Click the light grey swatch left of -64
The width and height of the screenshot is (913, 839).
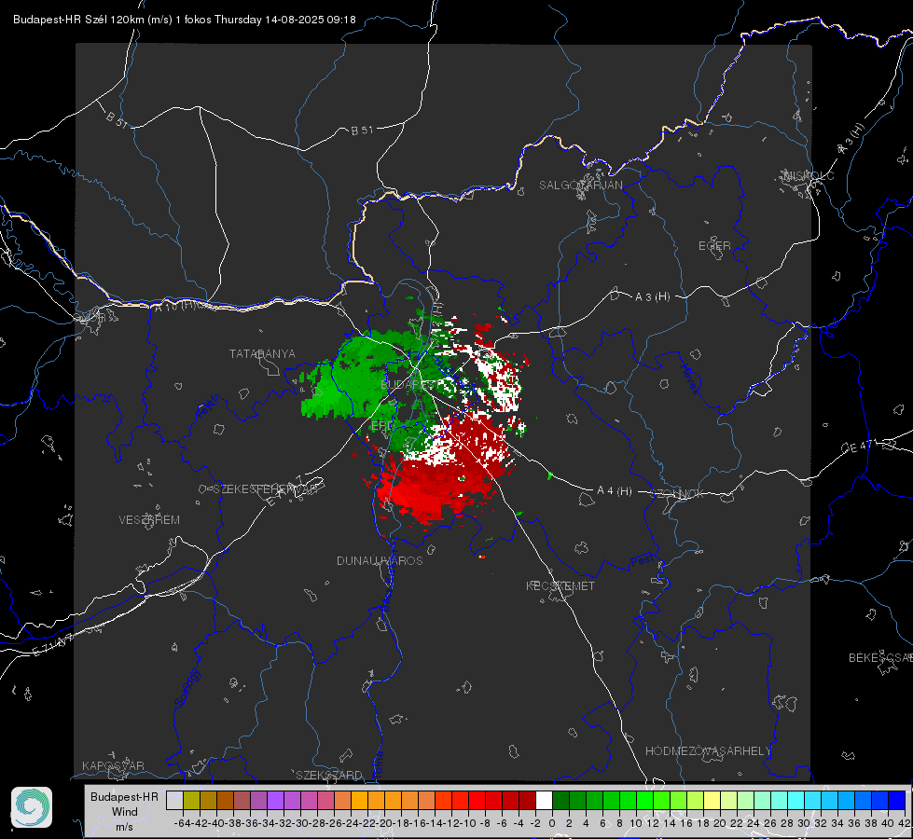174,800
